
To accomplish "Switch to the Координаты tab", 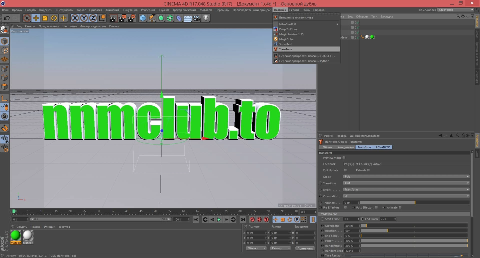I will coord(346,147).
